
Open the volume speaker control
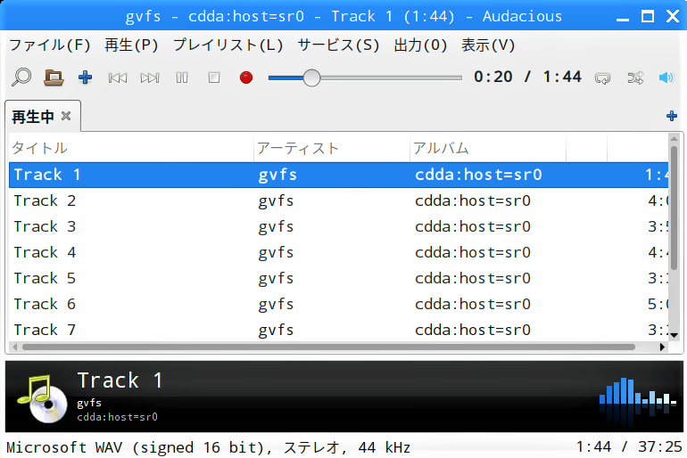pyautogui.click(x=666, y=78)
